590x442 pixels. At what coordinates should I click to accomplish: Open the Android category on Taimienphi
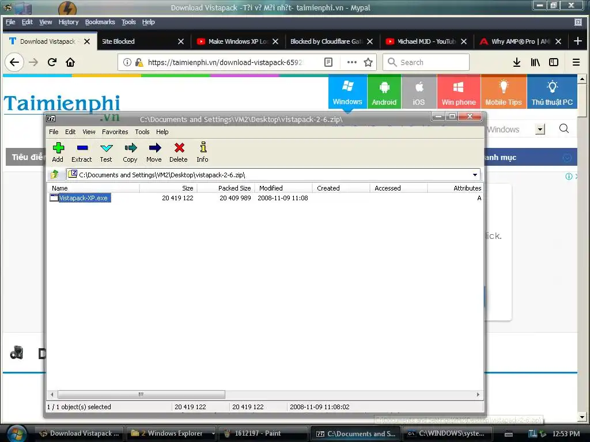(x=384, y=93)
